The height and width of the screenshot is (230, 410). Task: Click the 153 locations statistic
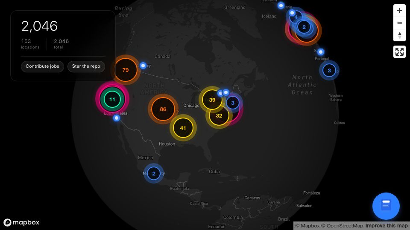point(30,44)
